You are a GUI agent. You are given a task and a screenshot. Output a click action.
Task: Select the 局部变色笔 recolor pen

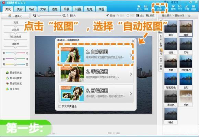pyautogui.click(x=14, y=83)
